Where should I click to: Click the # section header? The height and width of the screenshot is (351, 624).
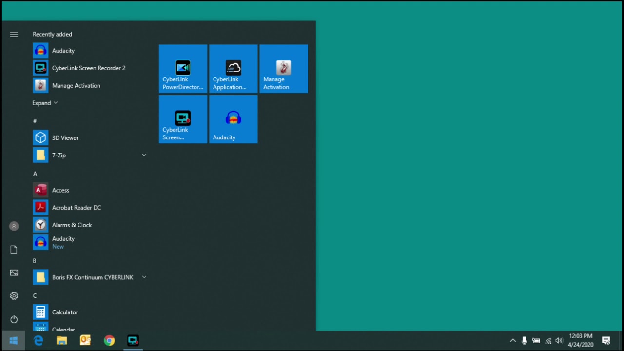(x=35, y=121)
